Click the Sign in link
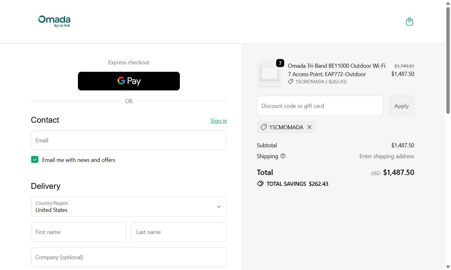 pos(218,121)
